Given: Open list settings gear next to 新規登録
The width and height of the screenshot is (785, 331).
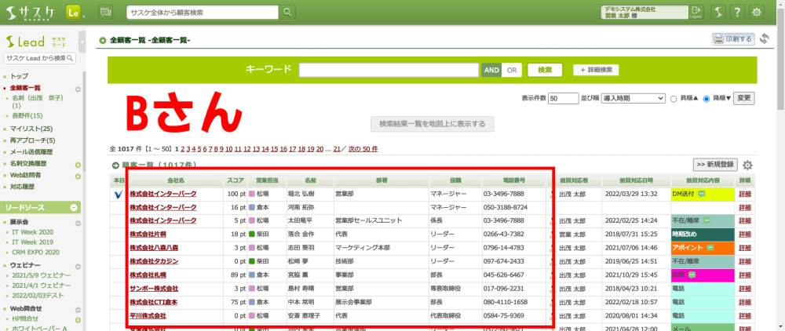Looking at the screenshot, I should point(747,165).
